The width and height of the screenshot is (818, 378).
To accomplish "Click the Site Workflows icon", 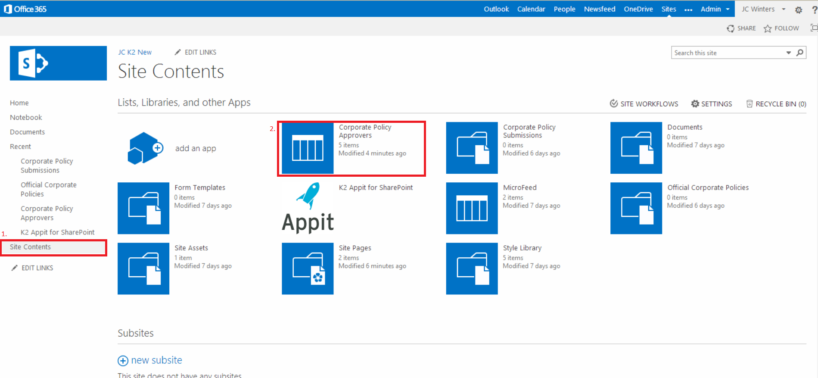I will click(614, 103).
